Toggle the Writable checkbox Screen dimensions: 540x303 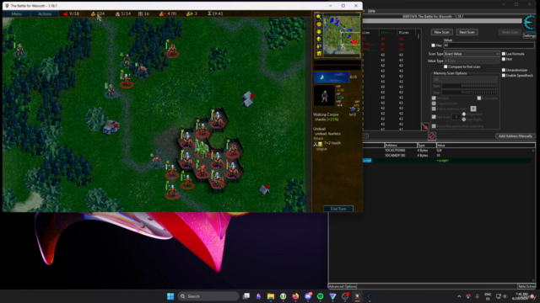tap(434, 98)
